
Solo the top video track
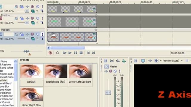coord(42,7)
